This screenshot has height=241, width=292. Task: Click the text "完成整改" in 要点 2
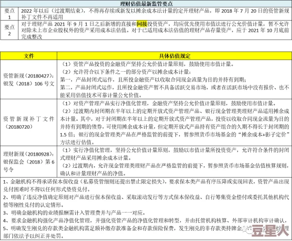[31, 37]
